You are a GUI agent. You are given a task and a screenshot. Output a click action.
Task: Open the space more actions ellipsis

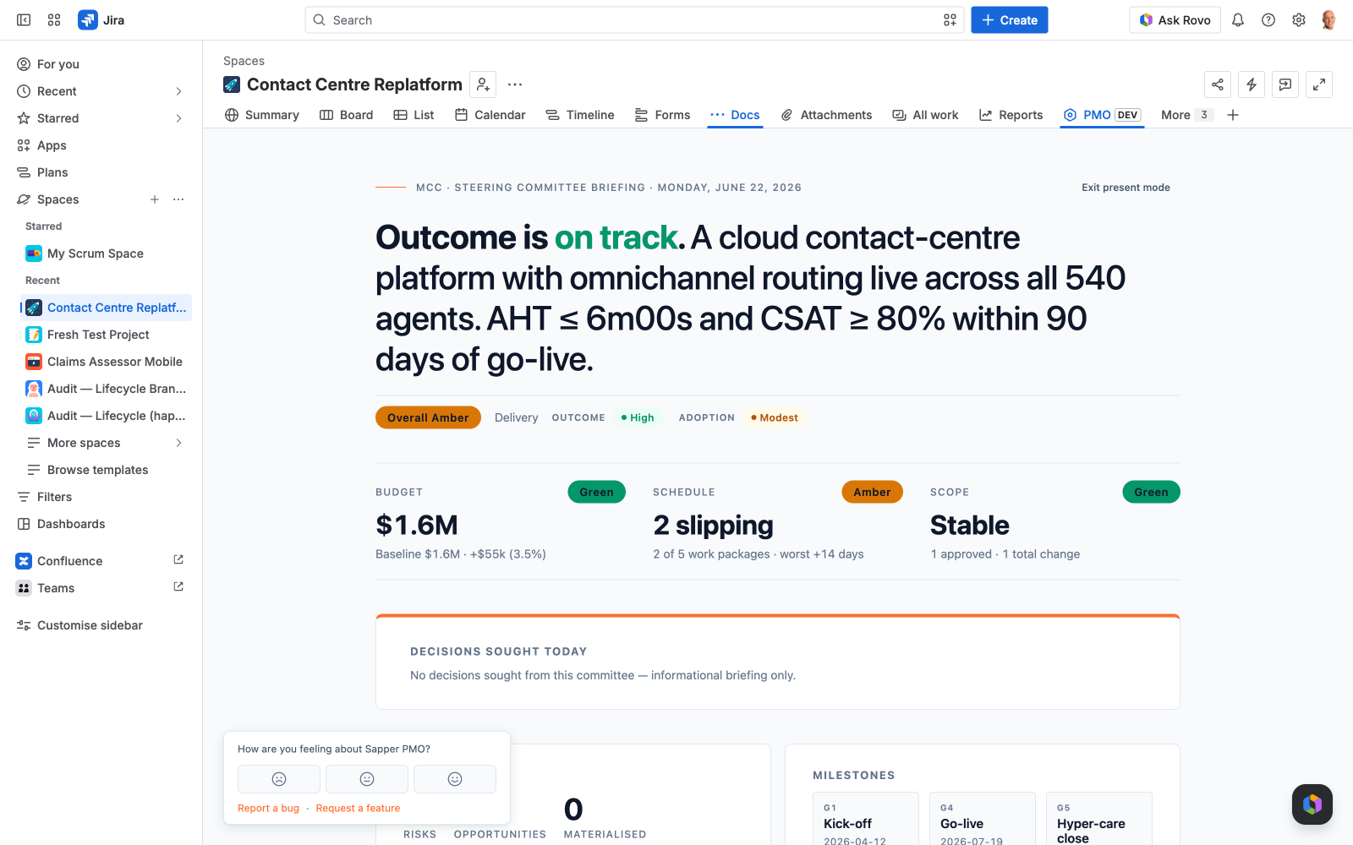coord(515,84)
